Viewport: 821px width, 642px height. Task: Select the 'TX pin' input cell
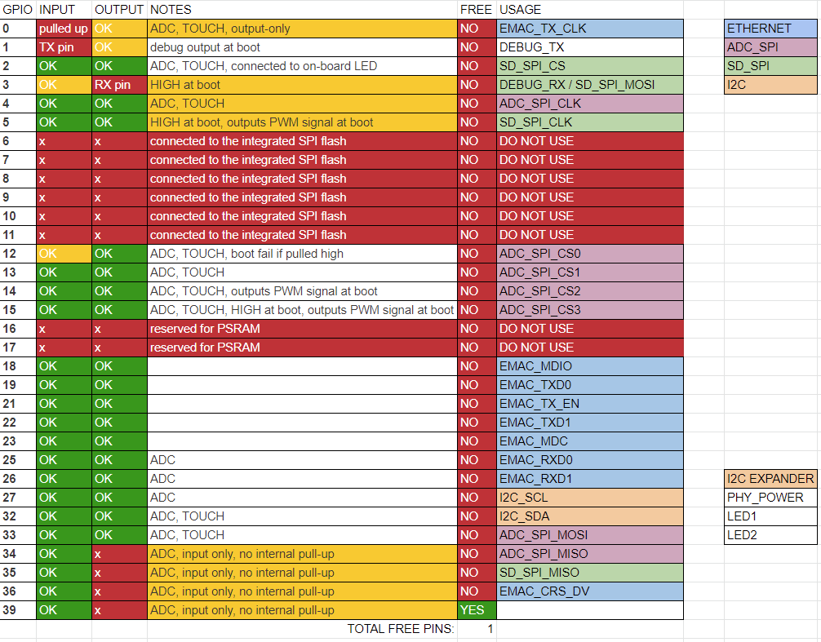tap(64, 47)
